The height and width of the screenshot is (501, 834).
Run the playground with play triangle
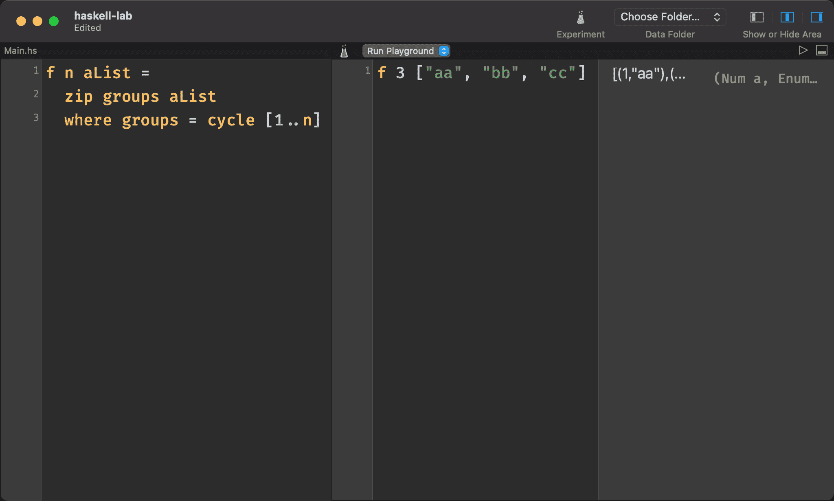coord(803,50)
